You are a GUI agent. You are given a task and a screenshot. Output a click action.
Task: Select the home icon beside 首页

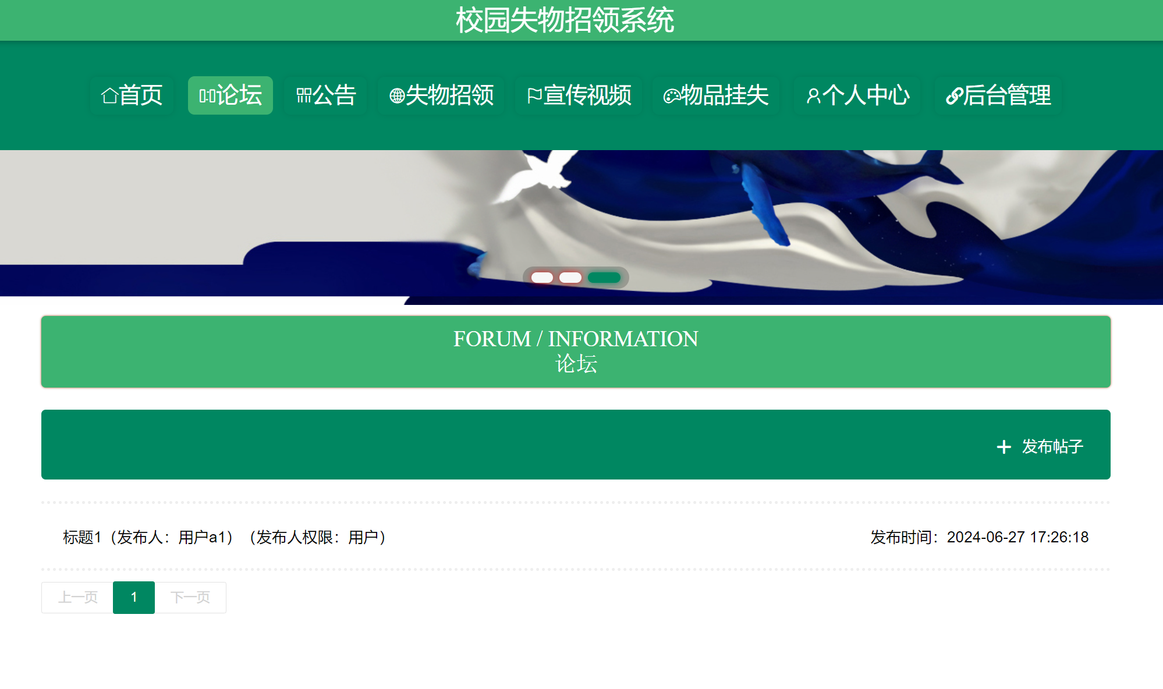[x=109, y=95]
